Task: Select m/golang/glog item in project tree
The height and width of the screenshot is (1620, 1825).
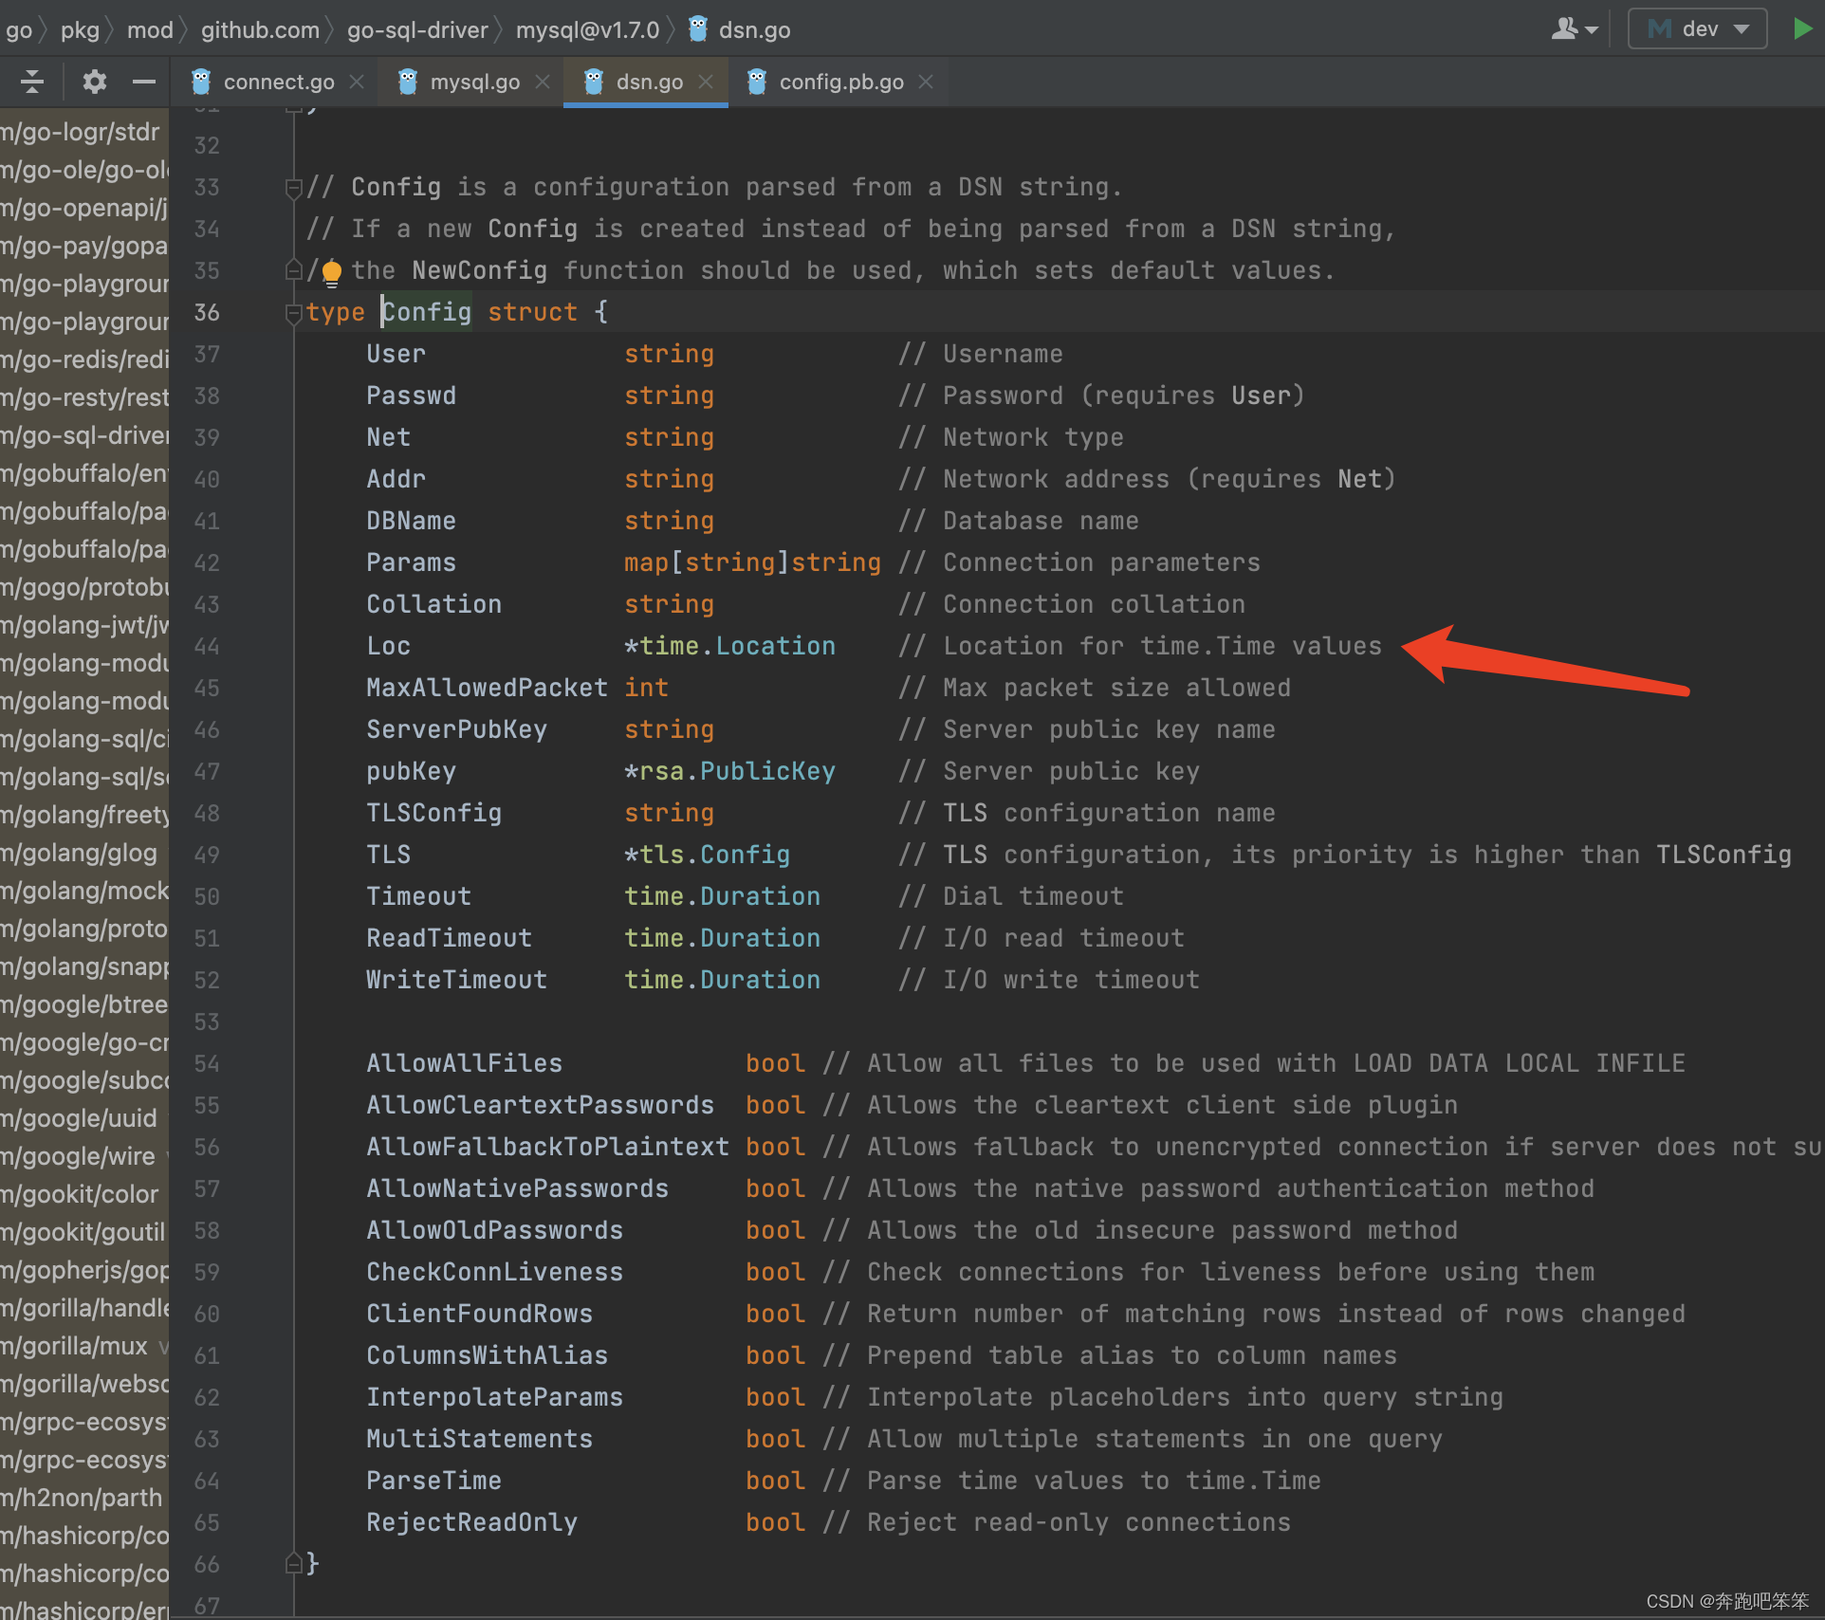Action: click(84, 853)
